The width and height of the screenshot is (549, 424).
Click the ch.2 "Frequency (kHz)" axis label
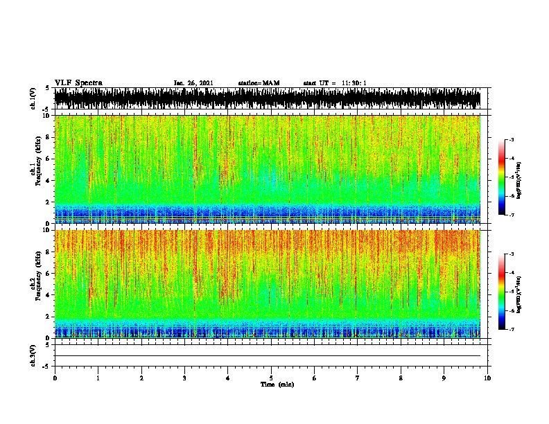pyautogui.click(x=38, y=276)
